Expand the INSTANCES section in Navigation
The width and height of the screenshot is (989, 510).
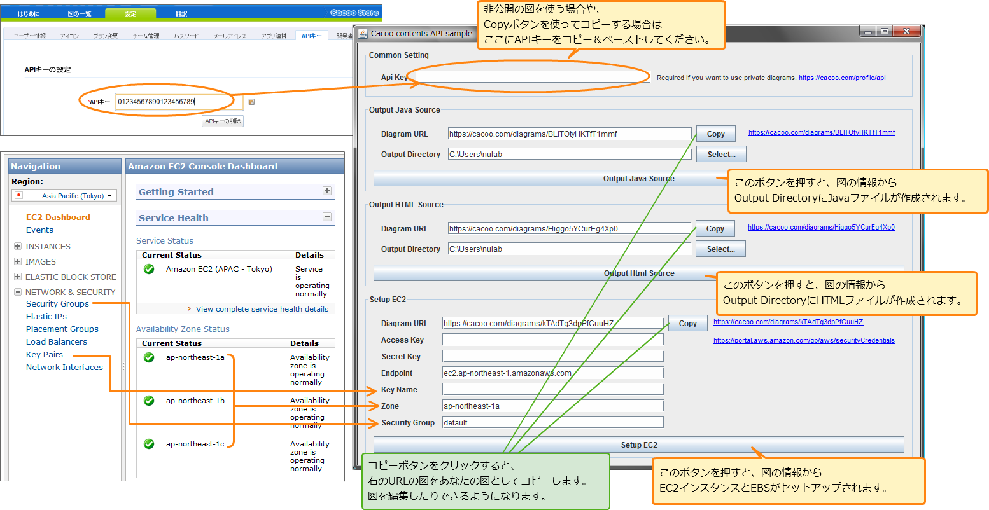coord(18,246)
